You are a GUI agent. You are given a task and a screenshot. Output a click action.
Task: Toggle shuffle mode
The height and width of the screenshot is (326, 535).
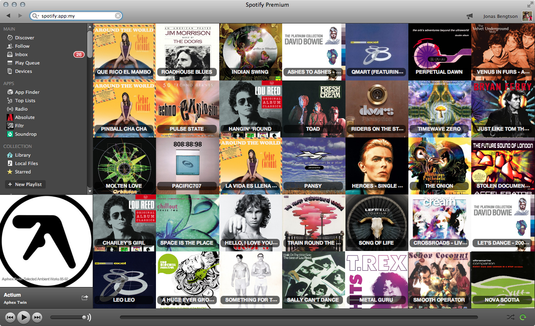pyautogui.click(x=510, y=318)
